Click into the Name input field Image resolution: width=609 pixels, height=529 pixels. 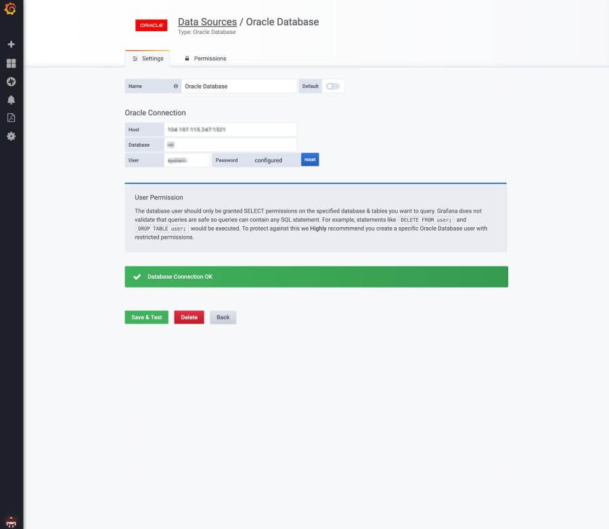click(240, 86)
